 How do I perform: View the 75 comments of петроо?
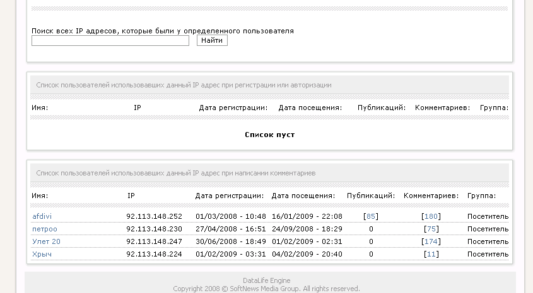[x=431, y=229]
